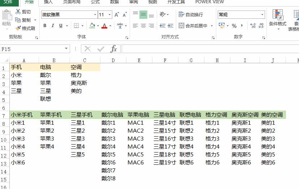
Task: Open font color palette arrow
Action: (x=110, y=26)
